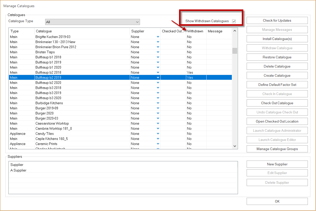Click Install Catalogue(s) button

(x=277, y=39)
